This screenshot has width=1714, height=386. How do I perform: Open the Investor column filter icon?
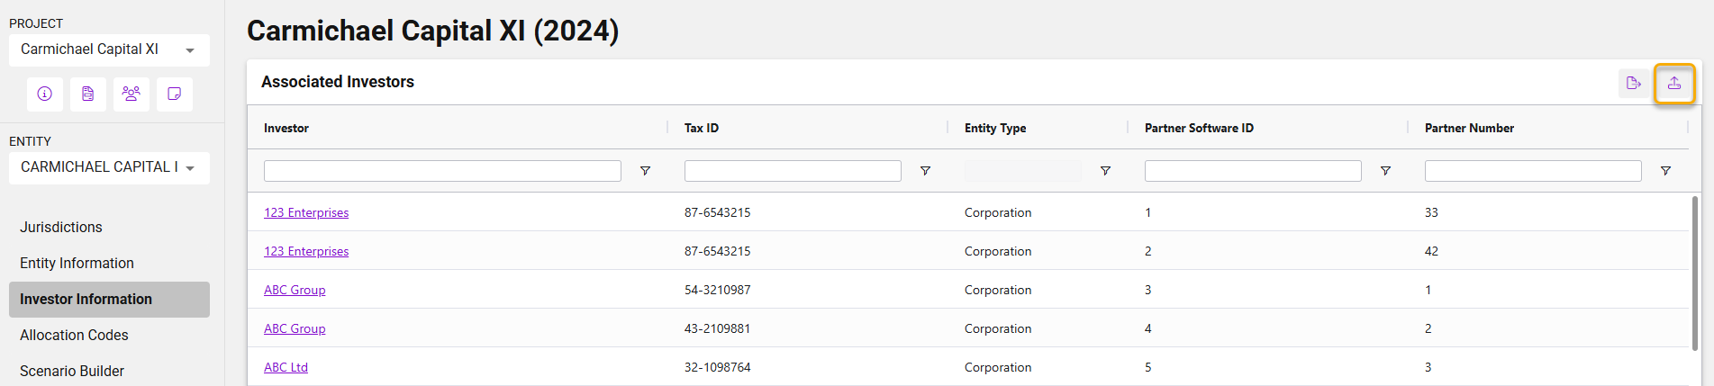pos(645,171)
